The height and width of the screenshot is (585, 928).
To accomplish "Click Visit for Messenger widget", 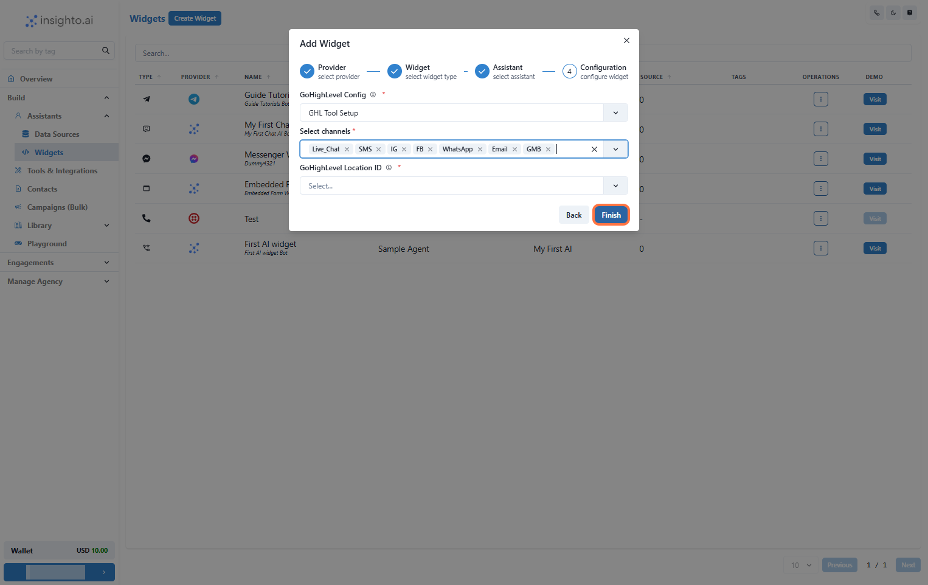I will coord(875,159).
